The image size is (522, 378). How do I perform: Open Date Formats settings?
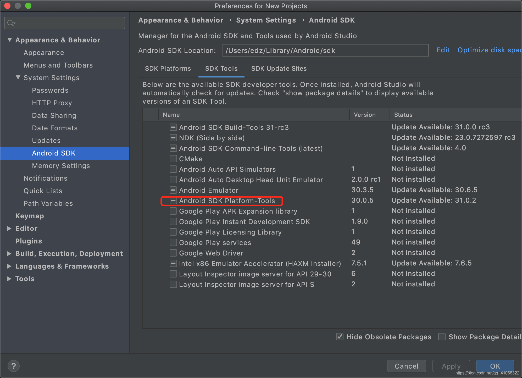coord(55,128)
